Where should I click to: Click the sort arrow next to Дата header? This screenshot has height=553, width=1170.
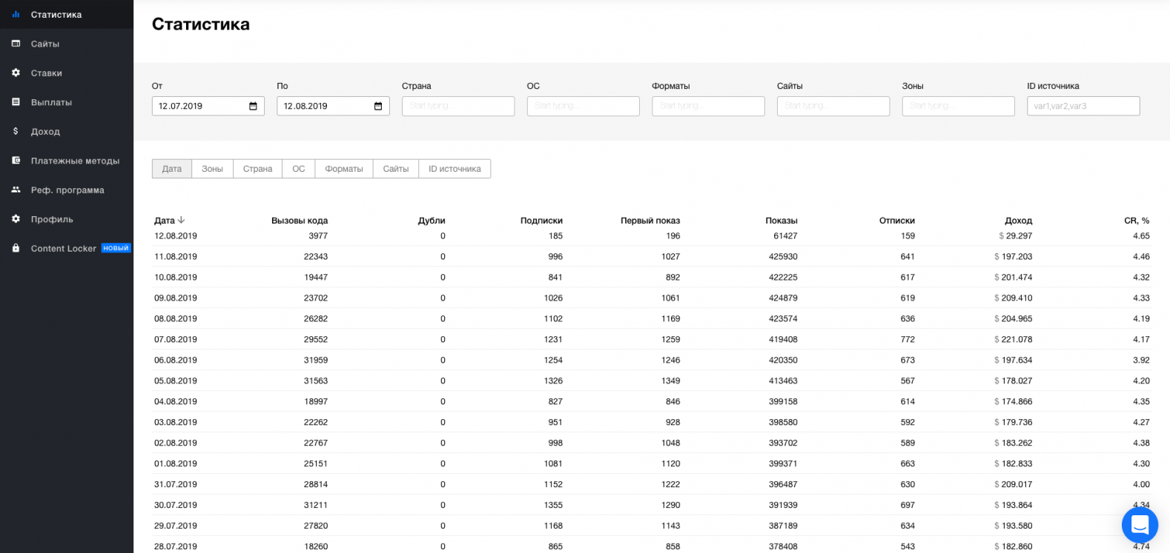pos(181,221)
